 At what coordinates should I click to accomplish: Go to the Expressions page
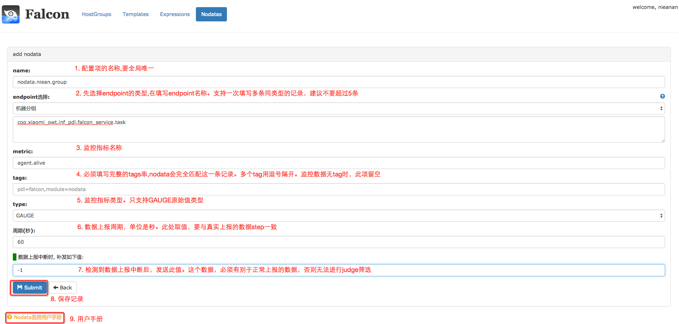pos(175,14)
